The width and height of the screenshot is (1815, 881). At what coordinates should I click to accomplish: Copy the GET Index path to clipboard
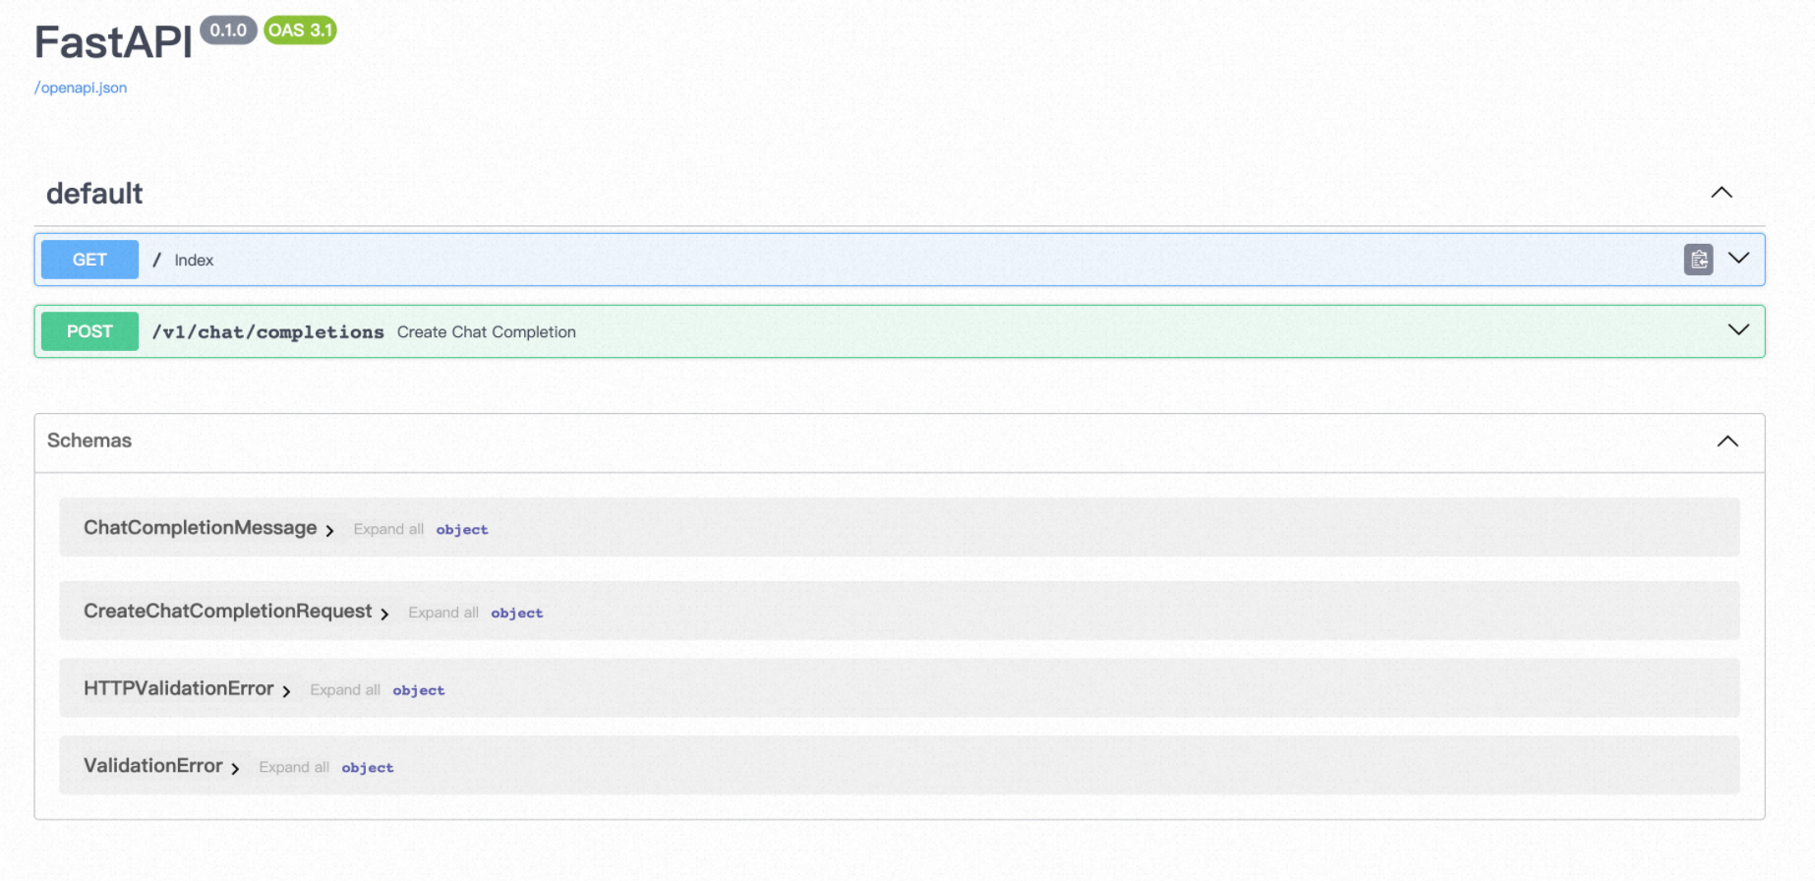(1698, 260)
